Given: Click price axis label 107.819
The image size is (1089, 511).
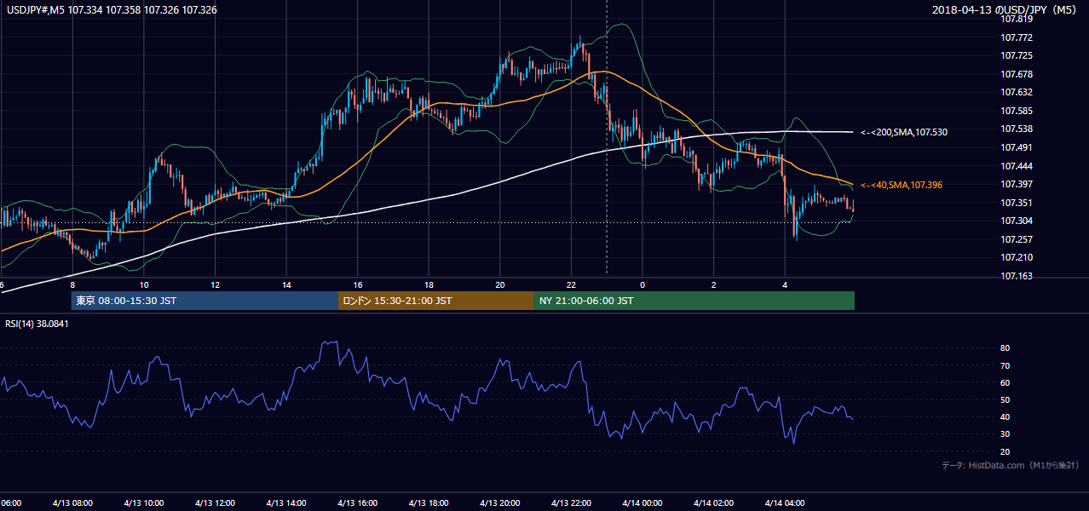Looking at the screenshot, I should tap(1018, 18).
